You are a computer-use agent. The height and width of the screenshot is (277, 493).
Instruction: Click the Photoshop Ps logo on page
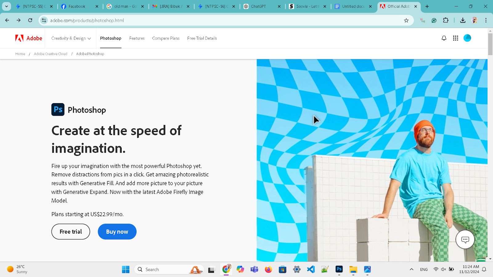(x=58, y=110)
